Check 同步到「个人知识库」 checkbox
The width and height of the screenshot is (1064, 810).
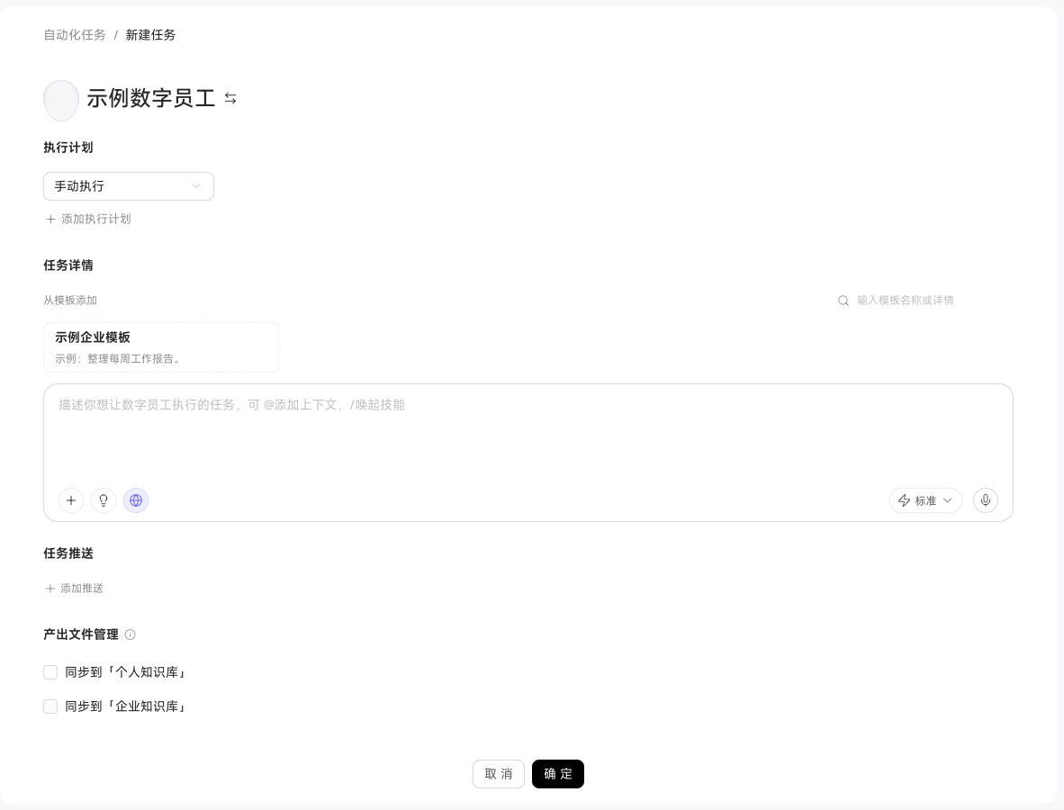point(50,672)
